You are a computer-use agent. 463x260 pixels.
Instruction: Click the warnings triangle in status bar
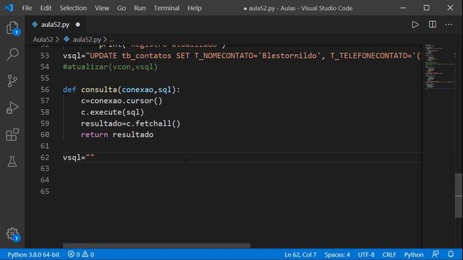(85, 254)
